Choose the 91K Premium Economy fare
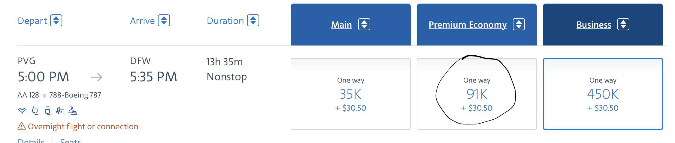Image resolution: width=675 pixels, height=143 pixels. pyautogui.click(x=477, y=94)
